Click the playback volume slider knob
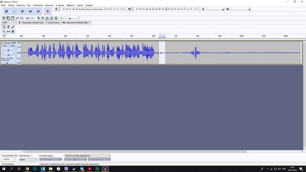Viewport: 306px width, 172px height. point(250,10)
